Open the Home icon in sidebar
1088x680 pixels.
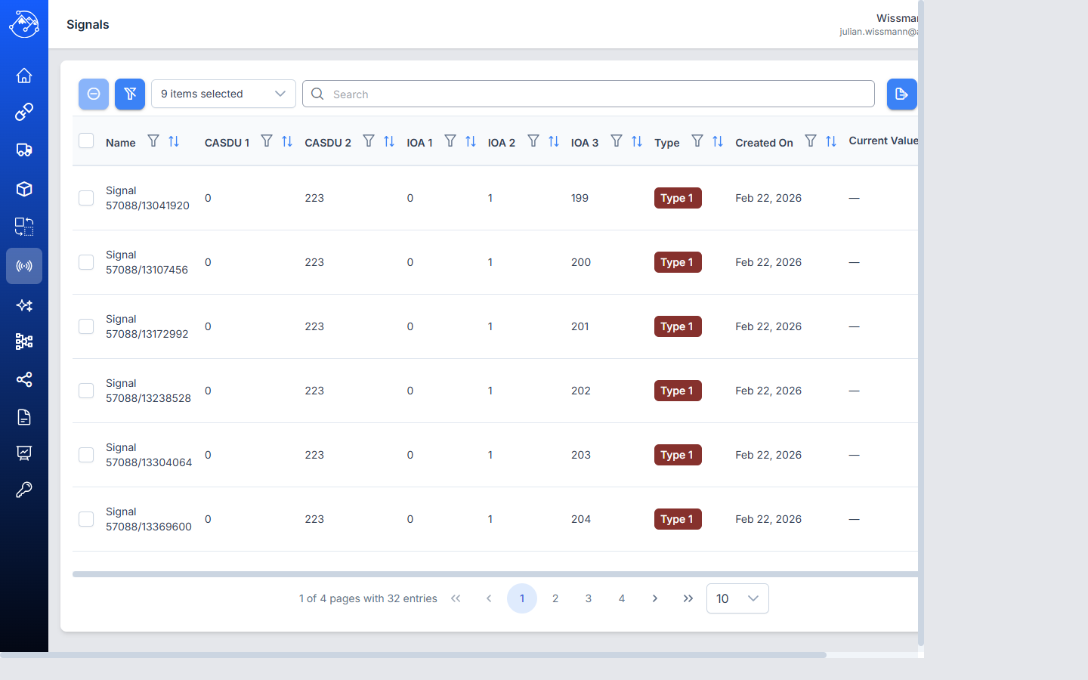[x=24, y=76]
